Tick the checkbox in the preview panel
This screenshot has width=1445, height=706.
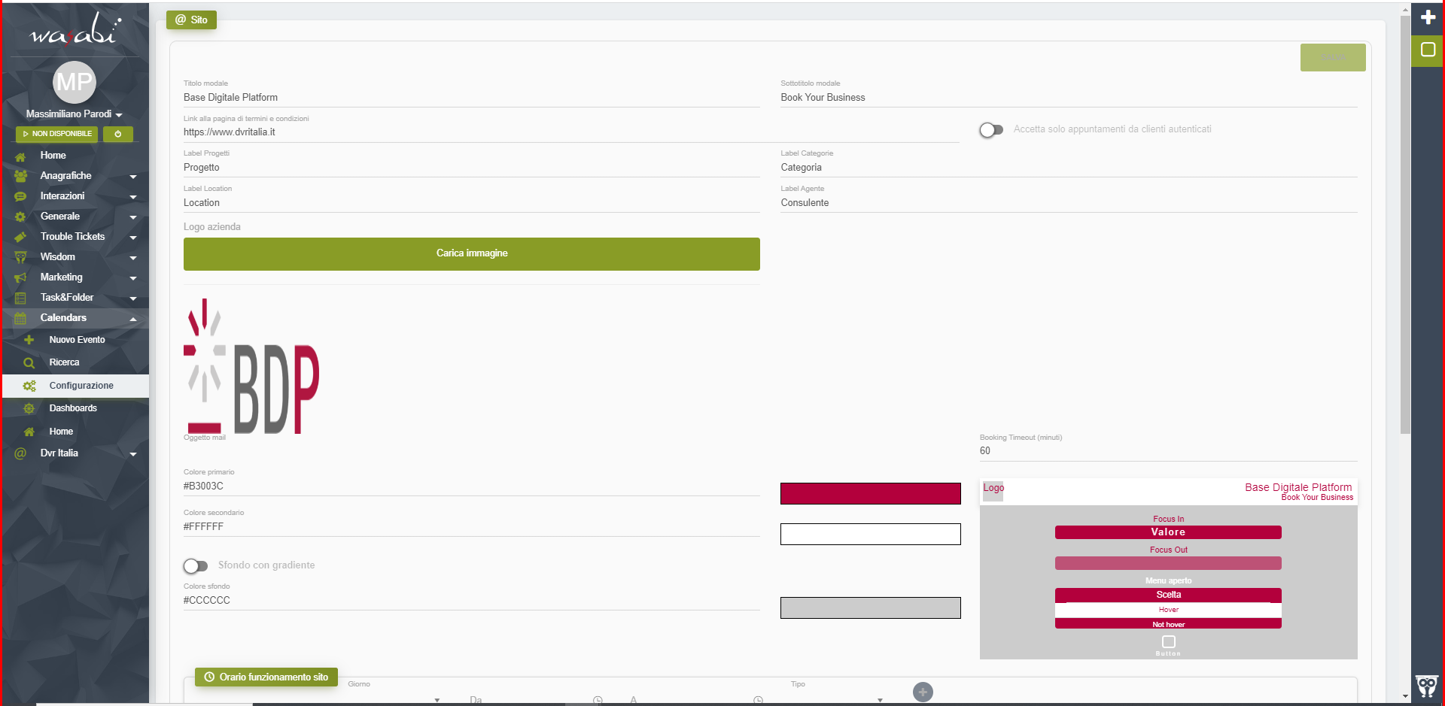point(1169,641)
